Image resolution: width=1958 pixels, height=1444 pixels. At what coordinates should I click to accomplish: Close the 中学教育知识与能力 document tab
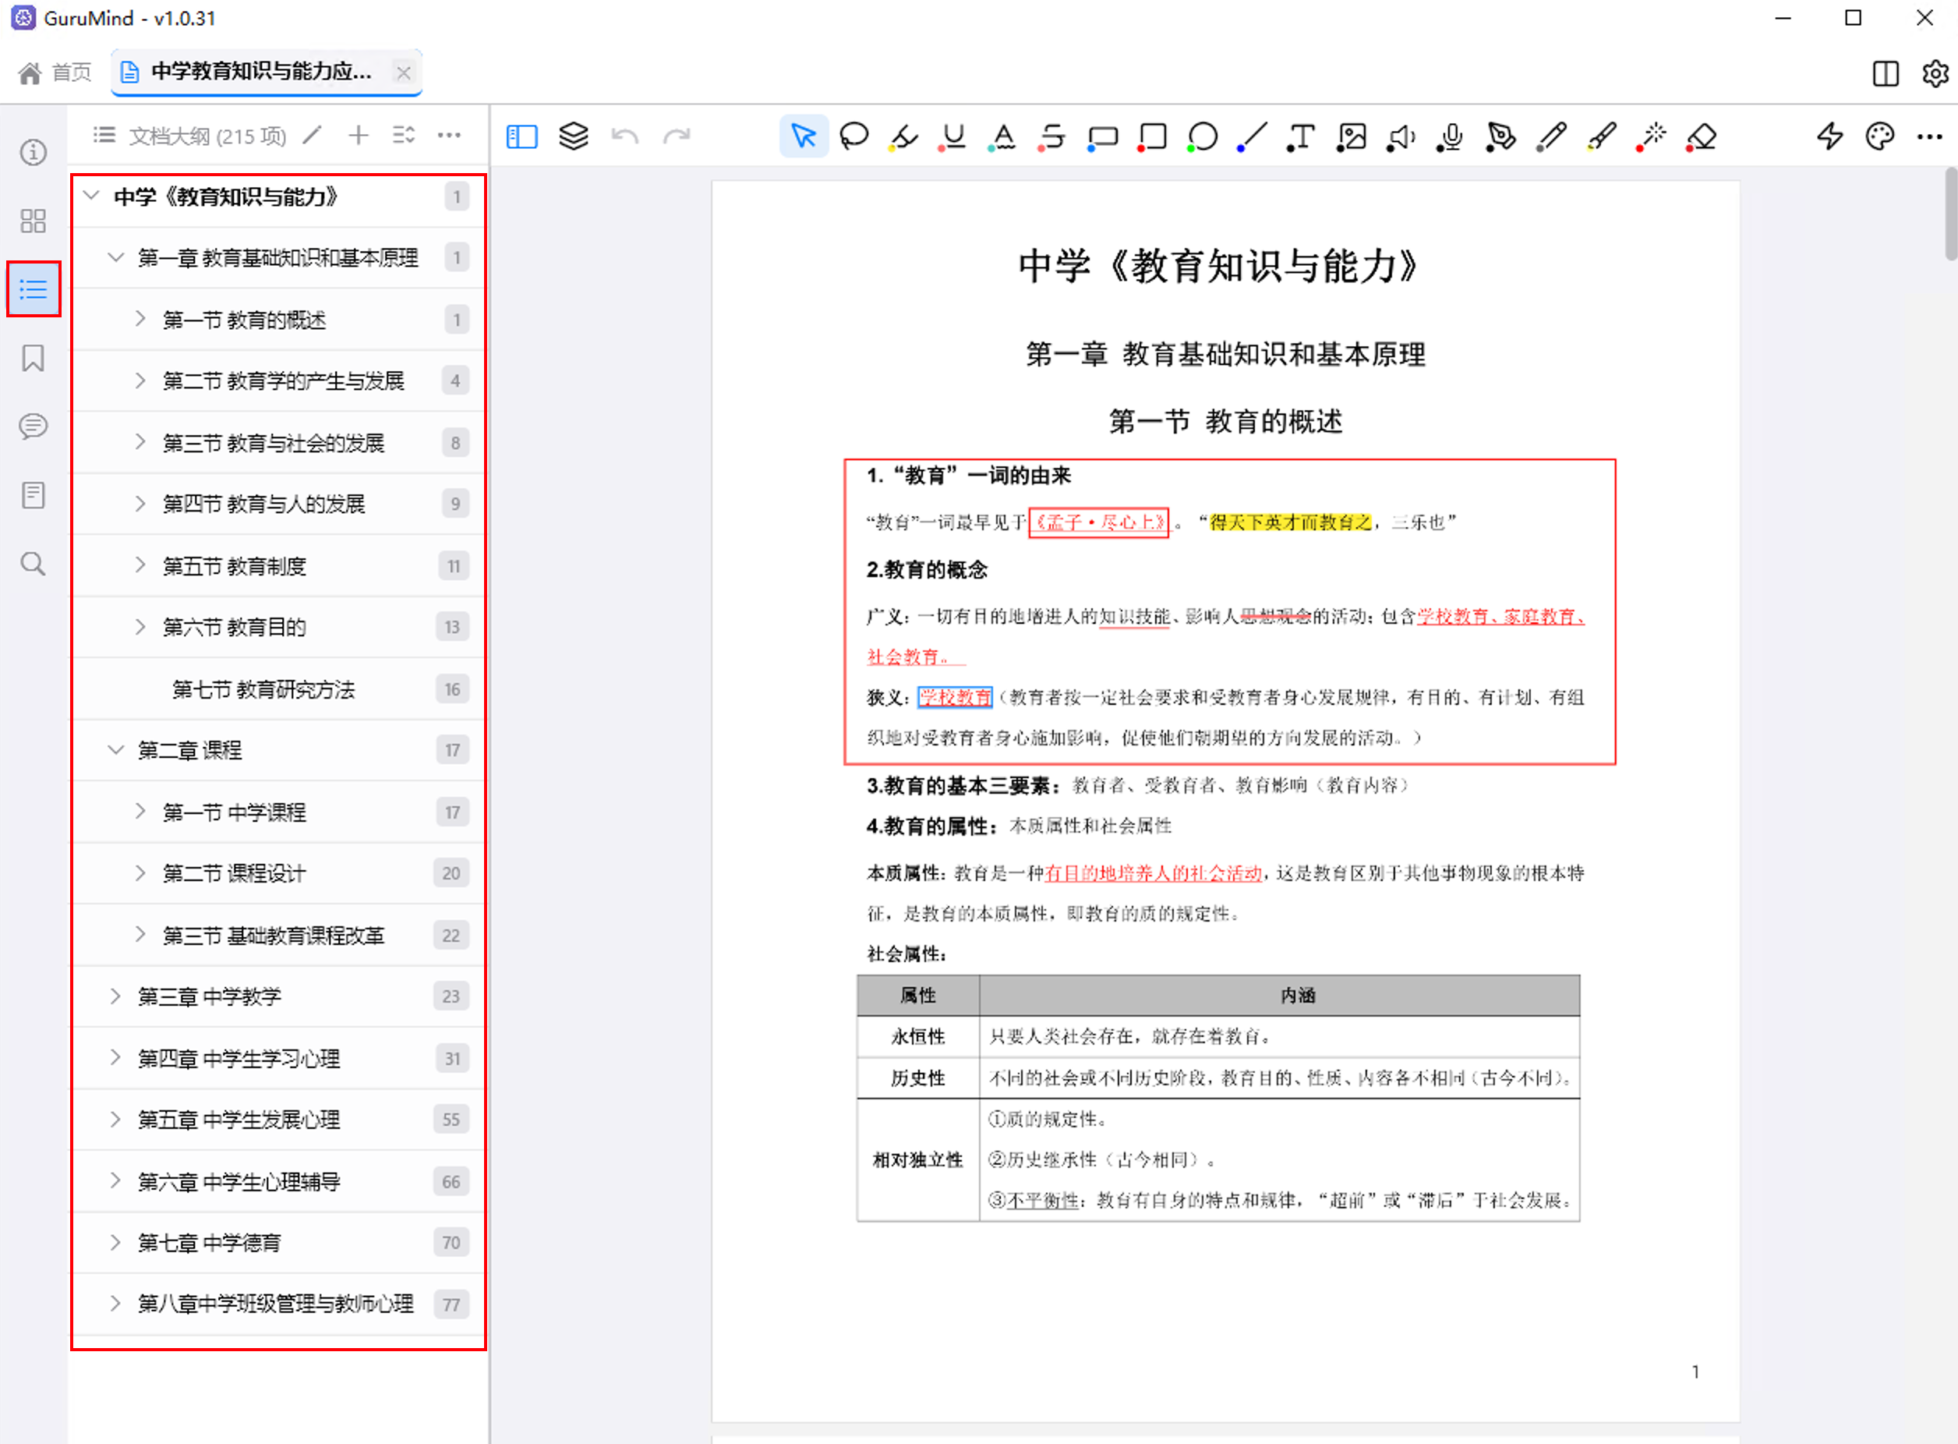click(404, 73)
